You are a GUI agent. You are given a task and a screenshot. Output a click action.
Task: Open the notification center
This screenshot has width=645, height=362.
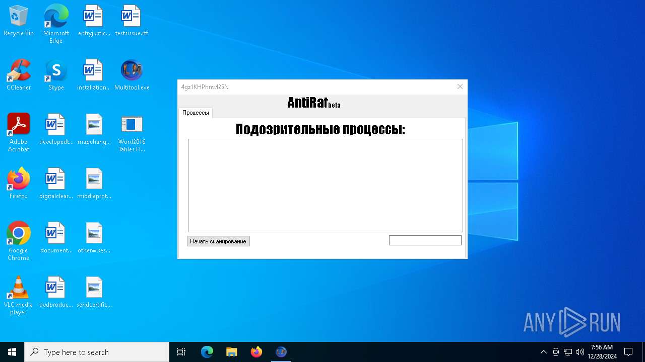pyautogui.click(x=628, y=352)
